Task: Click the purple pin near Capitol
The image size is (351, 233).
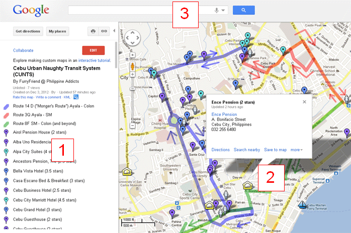Action: (x=162, y=97)
